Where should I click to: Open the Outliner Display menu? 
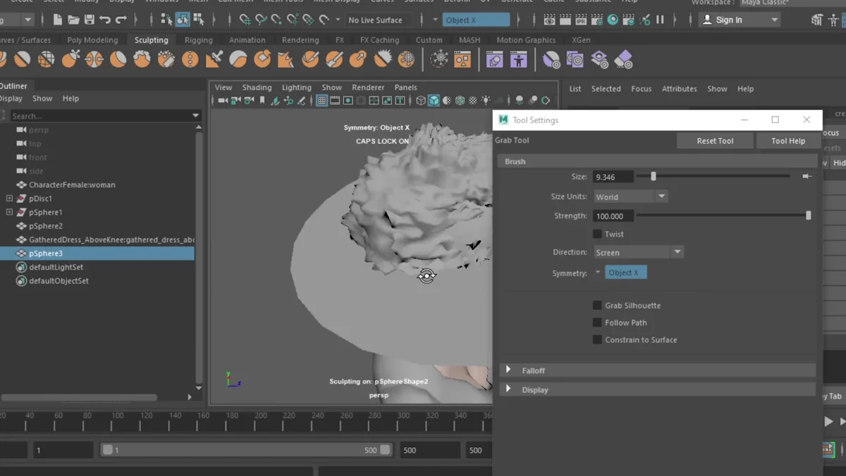pyautogui.click(x=11, y=99)
